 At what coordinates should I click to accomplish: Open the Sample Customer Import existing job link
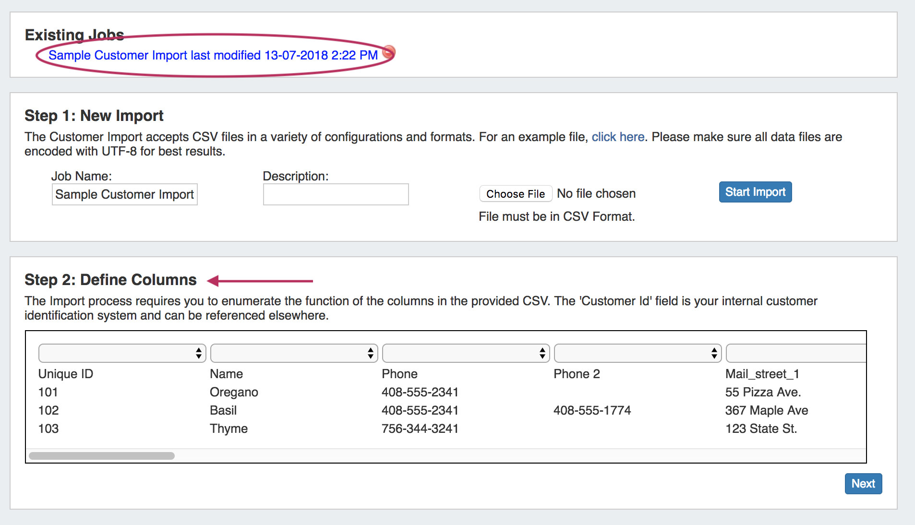[213, 55]
